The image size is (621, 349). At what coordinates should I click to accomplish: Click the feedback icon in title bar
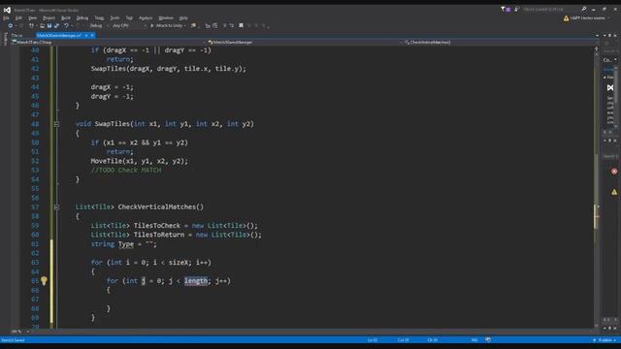click(516, 9)
